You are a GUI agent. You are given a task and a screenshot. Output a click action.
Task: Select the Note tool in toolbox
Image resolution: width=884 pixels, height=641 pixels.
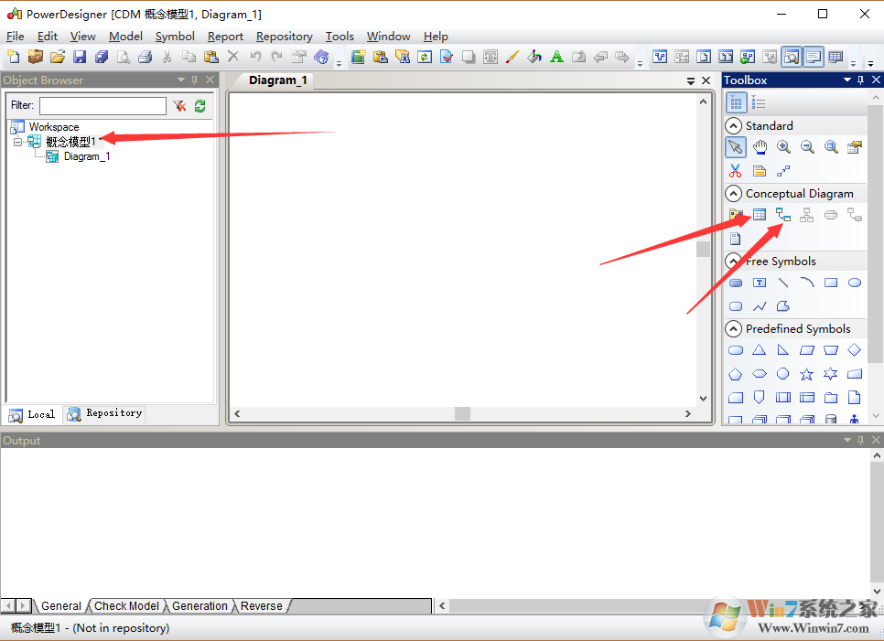click(760, 171)
